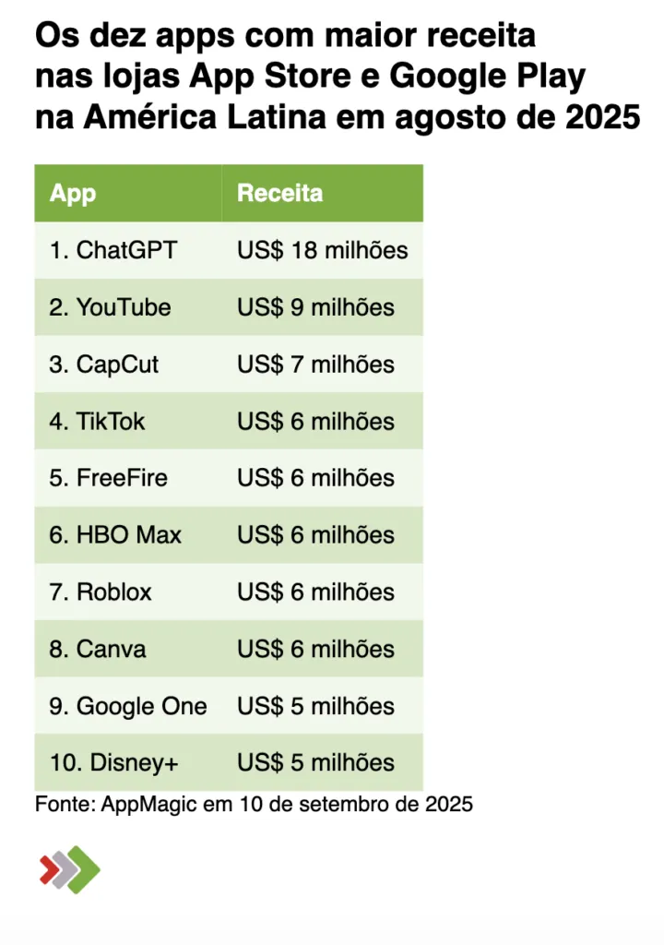Click the US$ 7 milhões revenue value

click(x=315, y=365)
